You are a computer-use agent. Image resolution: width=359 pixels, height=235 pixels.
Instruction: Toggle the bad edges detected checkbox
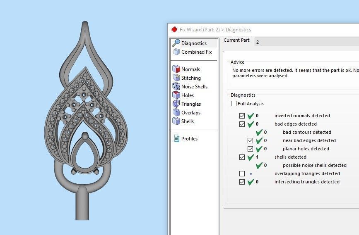(242, 124)
